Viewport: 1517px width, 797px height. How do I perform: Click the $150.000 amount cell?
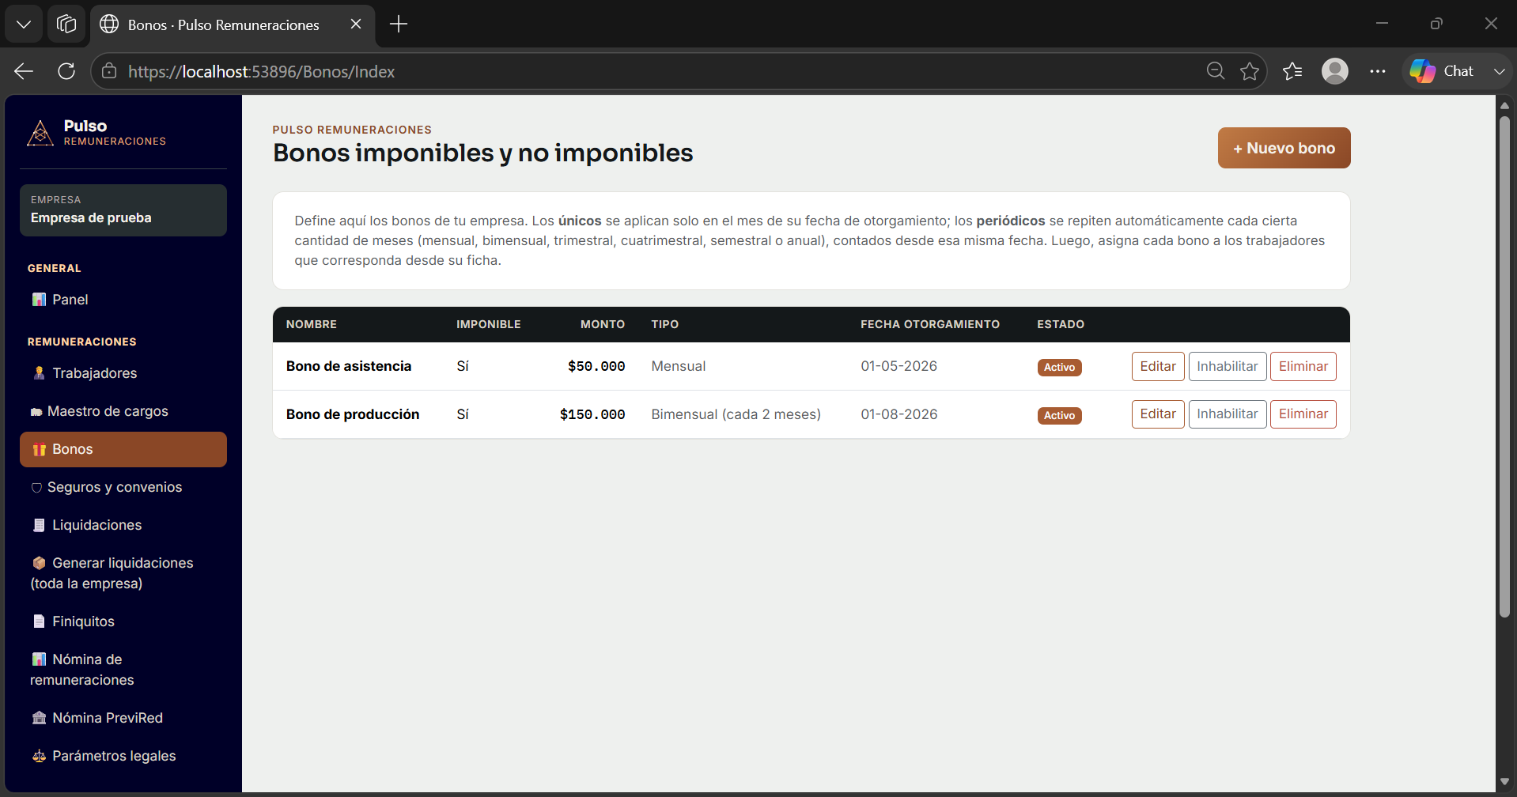(x=592, y=414)
